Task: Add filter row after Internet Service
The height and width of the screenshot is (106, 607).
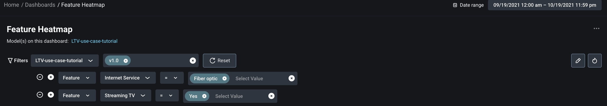Action: 51,77
